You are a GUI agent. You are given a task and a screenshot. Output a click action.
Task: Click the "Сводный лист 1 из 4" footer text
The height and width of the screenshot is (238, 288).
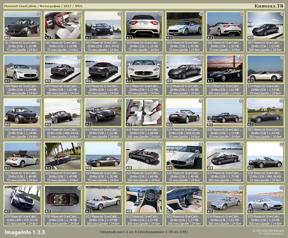[x=144, y=232]
